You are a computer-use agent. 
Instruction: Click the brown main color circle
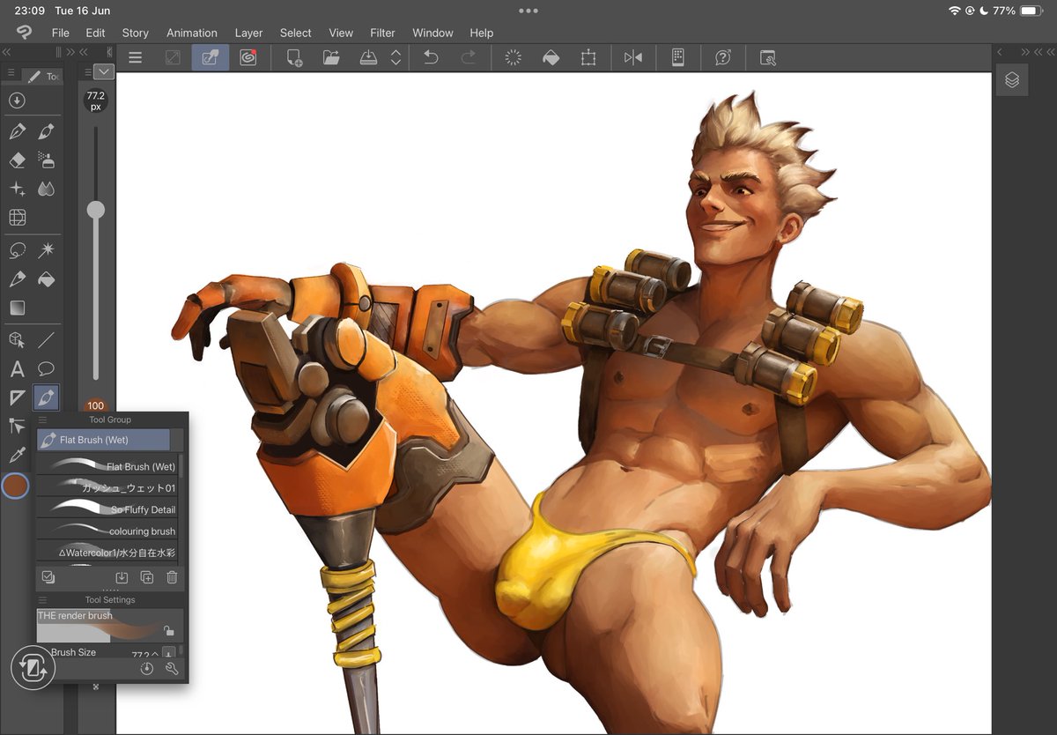(15, 486)
